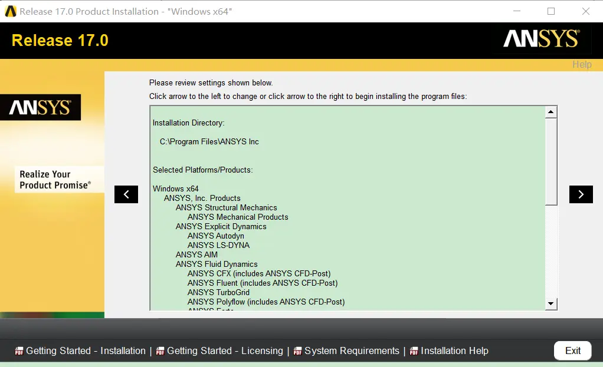Click the 'Release 17.0' heading text

coord(60,40)
